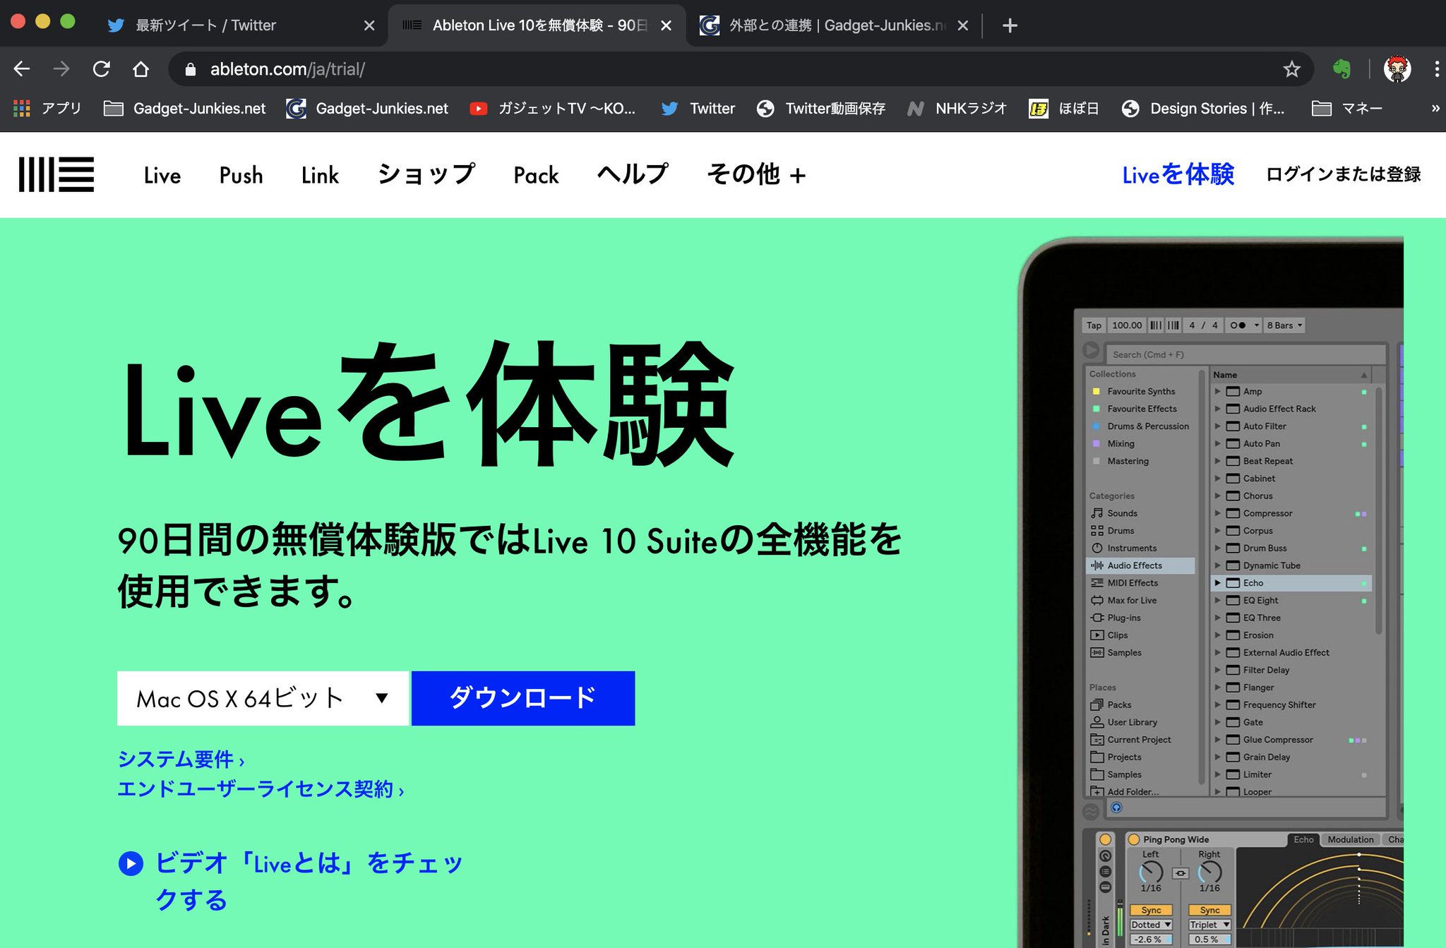Screen dimensions: 1446x948
Task: Open the Apps grid bookmark icon
Action: tap(22, 108)
